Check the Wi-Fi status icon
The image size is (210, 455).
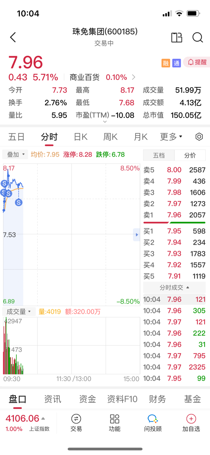click(179, 13)
